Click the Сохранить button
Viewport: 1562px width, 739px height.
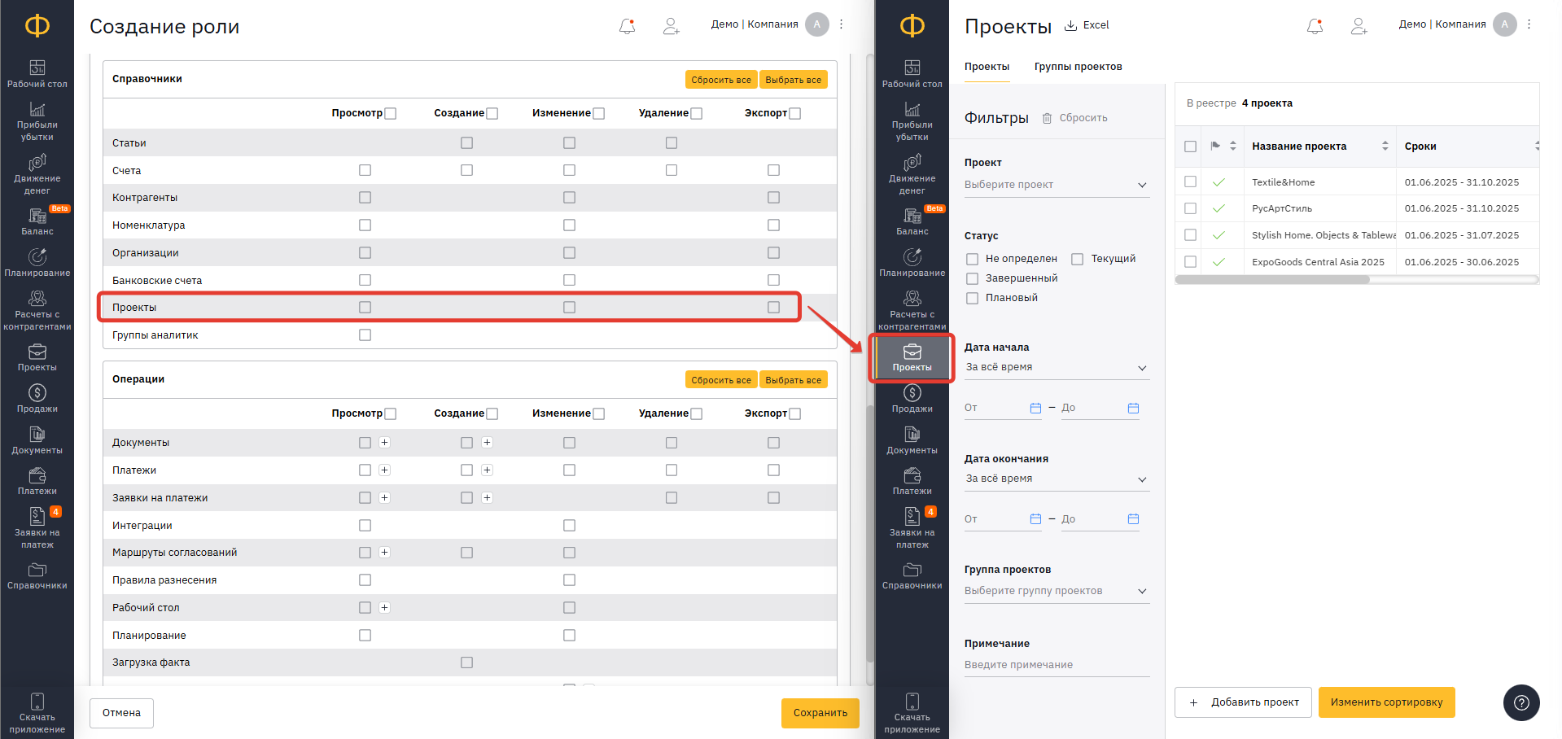(x=820, y=713)
